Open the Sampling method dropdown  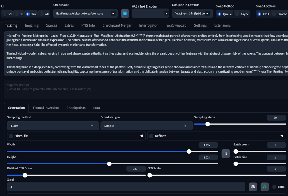click(x=53, y=126)
